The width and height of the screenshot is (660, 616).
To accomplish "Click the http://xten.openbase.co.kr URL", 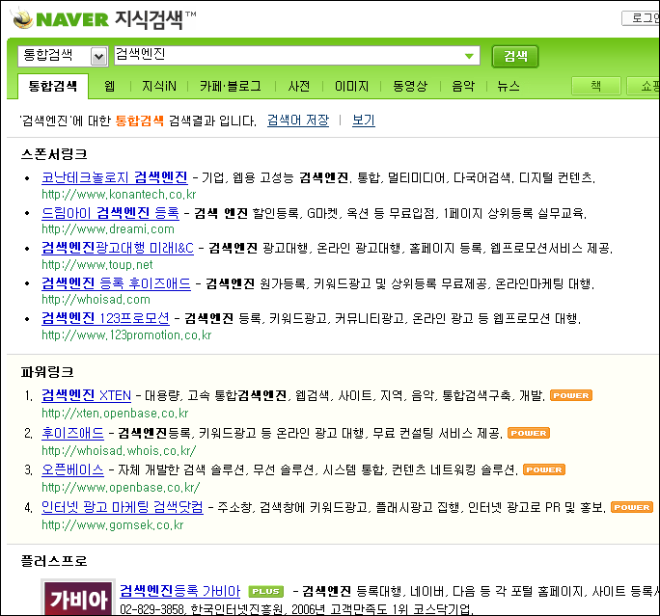I will [115, 414].
